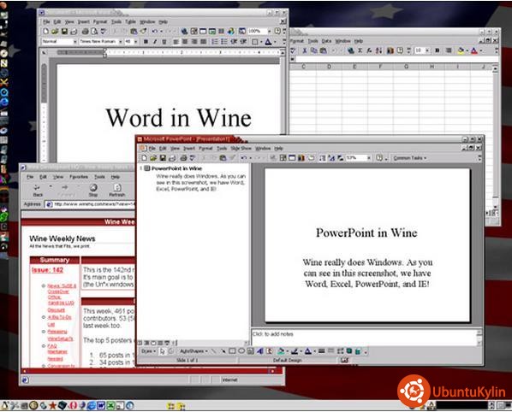Open the Slide Show menu in PowerPoint
This screenshot has height=412, width=512.
241,149
